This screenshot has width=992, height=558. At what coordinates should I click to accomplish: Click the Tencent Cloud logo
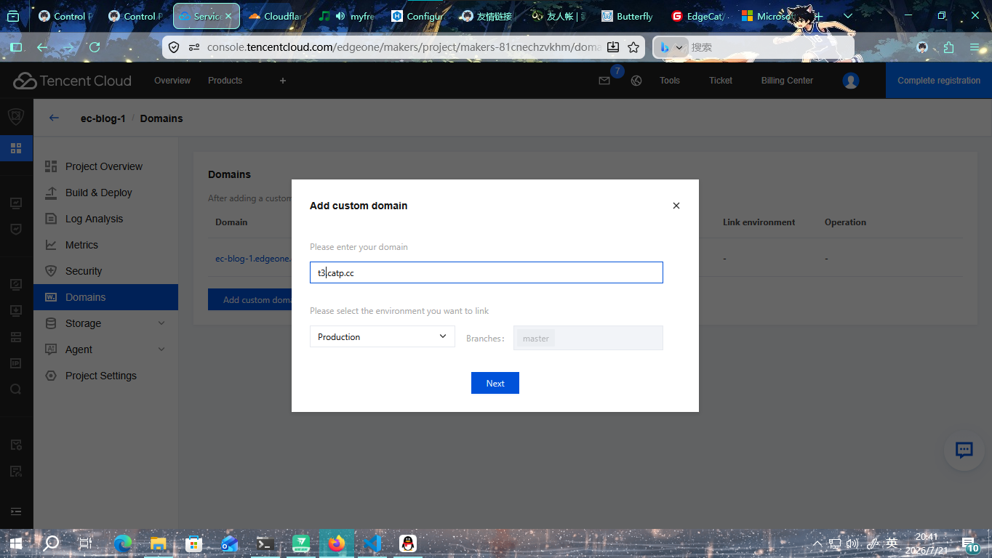[72, 81]
